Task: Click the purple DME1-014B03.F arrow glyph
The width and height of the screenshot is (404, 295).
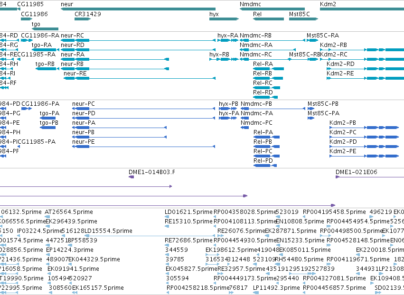Action: pos(131,177)
